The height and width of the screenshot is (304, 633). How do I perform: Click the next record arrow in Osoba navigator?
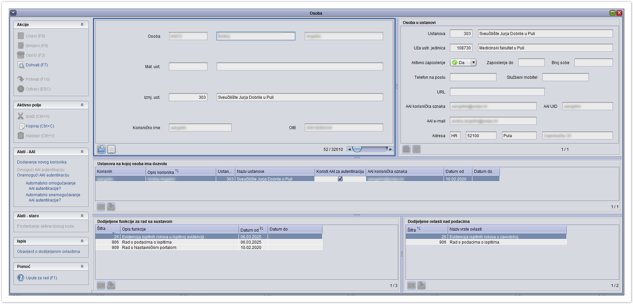coord(390,149)
